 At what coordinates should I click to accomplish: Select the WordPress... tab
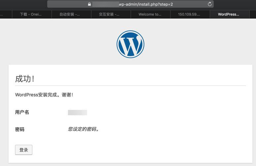[229, 15]
